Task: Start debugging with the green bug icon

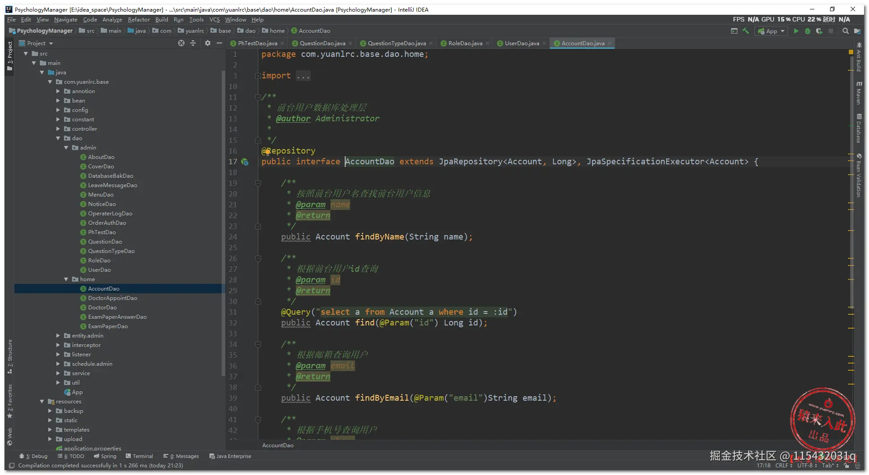Action: point(808,31)
